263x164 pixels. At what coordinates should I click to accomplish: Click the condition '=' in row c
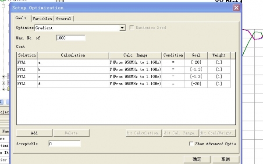coord(173,77)
